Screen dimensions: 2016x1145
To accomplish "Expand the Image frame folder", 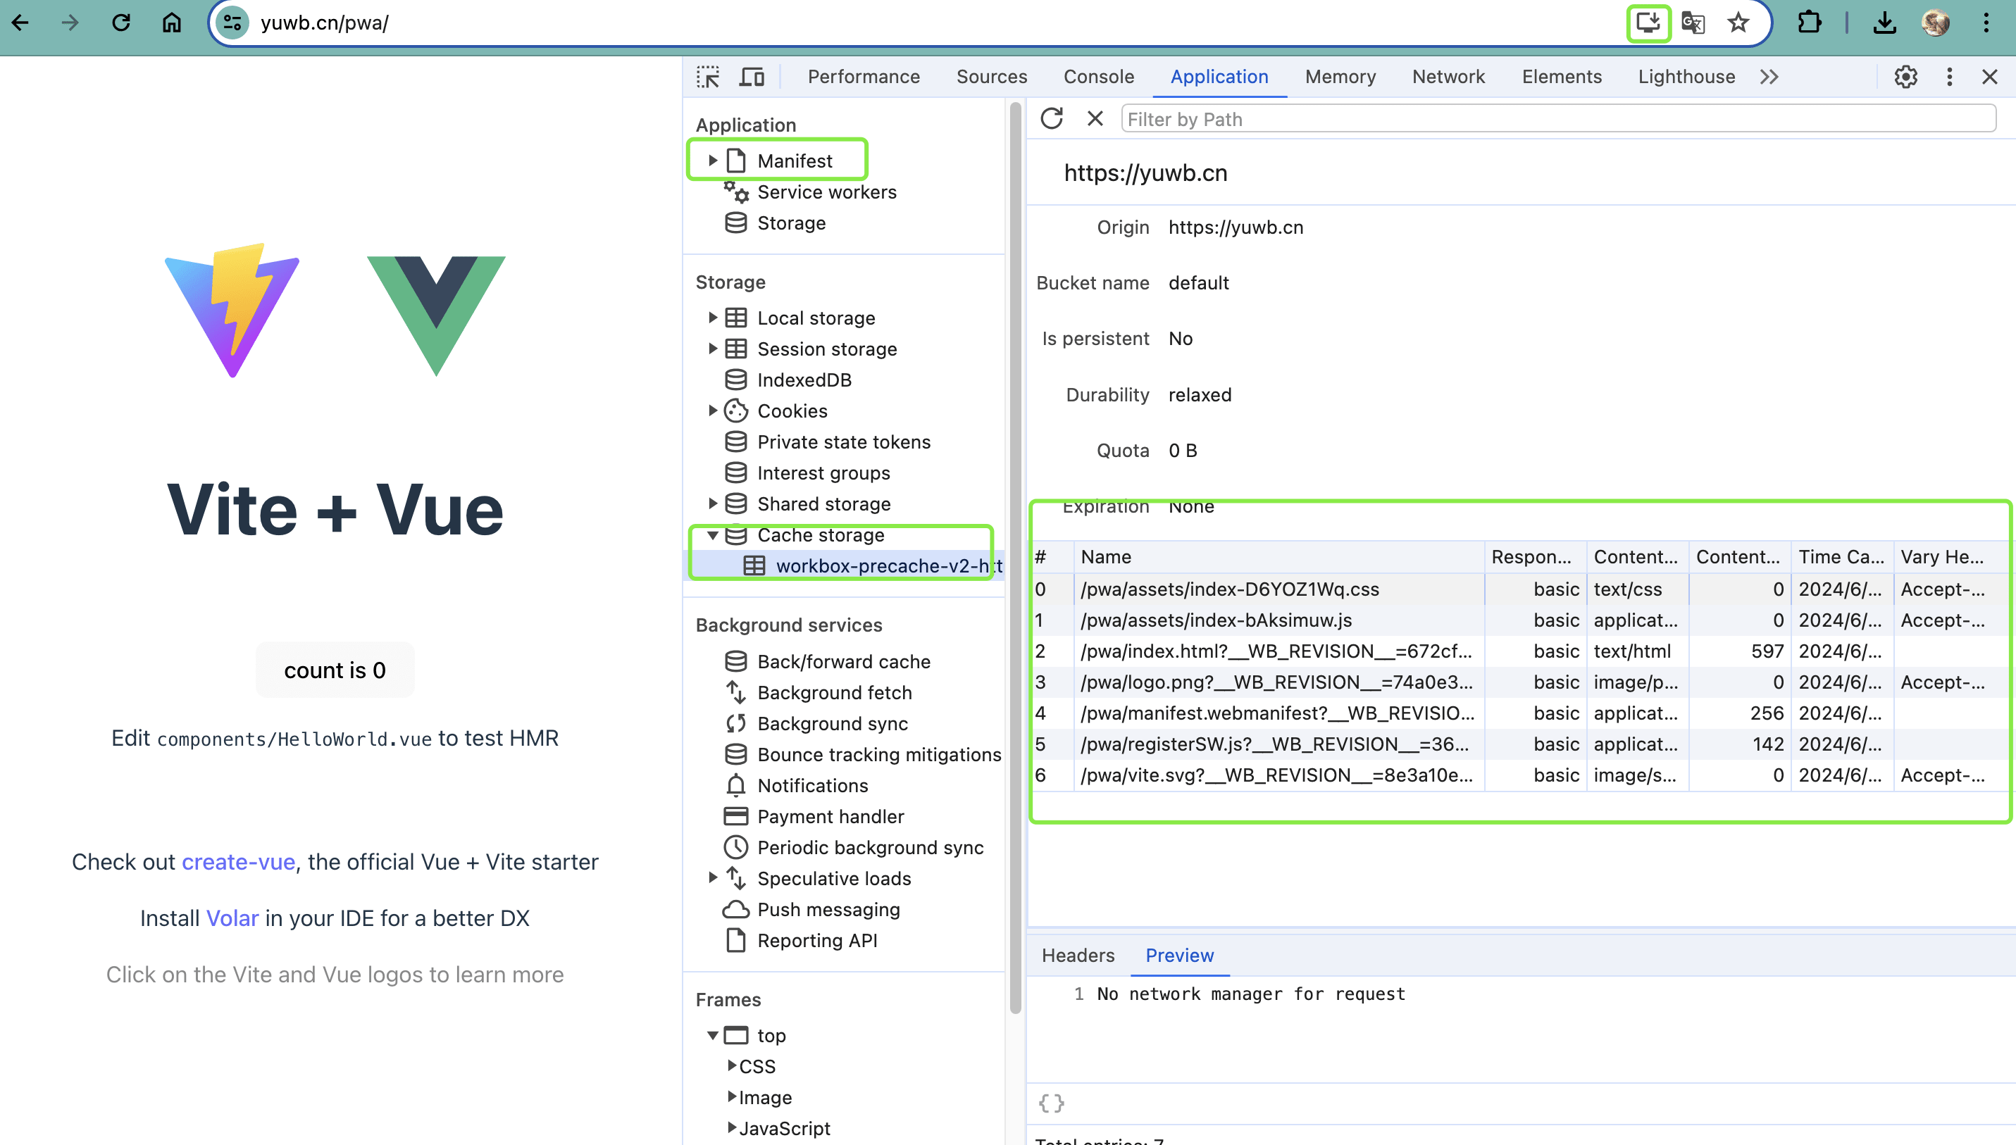I will point(733,1096).
